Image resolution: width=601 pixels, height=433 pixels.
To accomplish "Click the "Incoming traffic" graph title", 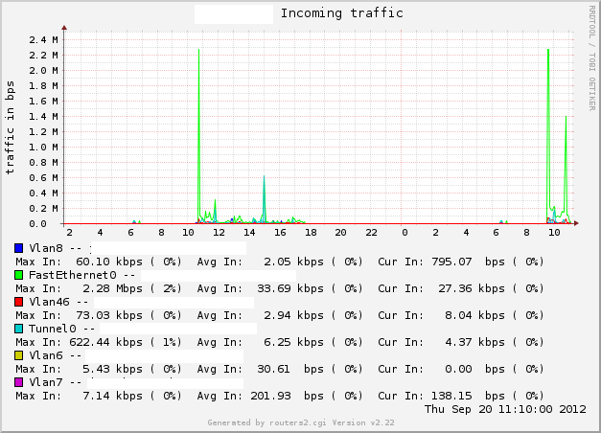I will 341,13.
